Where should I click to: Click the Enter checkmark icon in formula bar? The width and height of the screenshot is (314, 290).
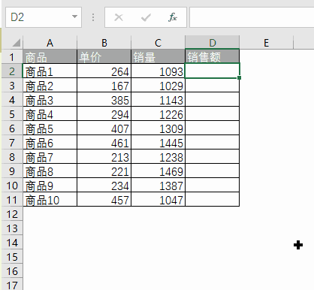146,17
